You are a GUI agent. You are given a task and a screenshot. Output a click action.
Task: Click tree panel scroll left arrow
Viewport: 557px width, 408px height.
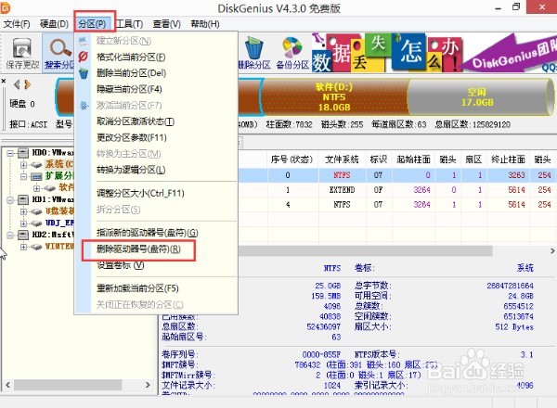7,385
